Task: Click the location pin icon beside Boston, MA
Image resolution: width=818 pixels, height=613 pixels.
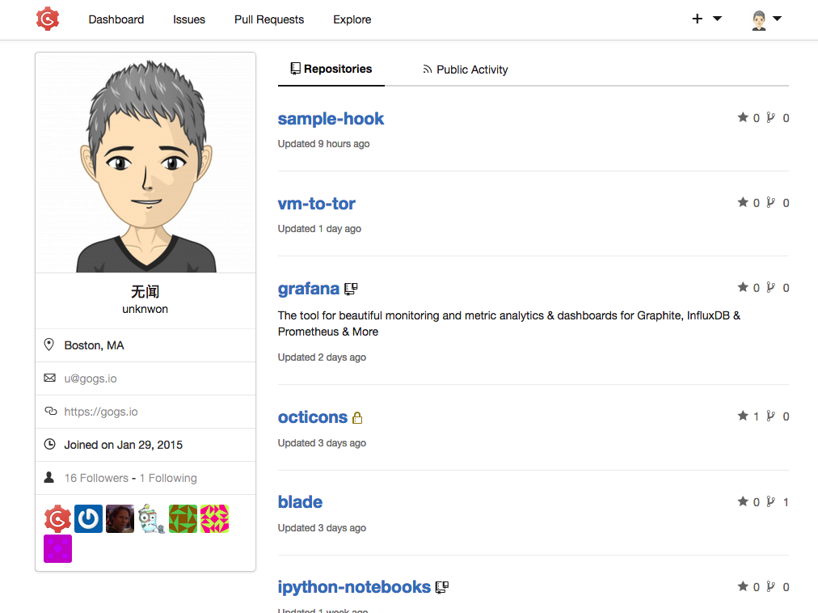Action: 49,345
